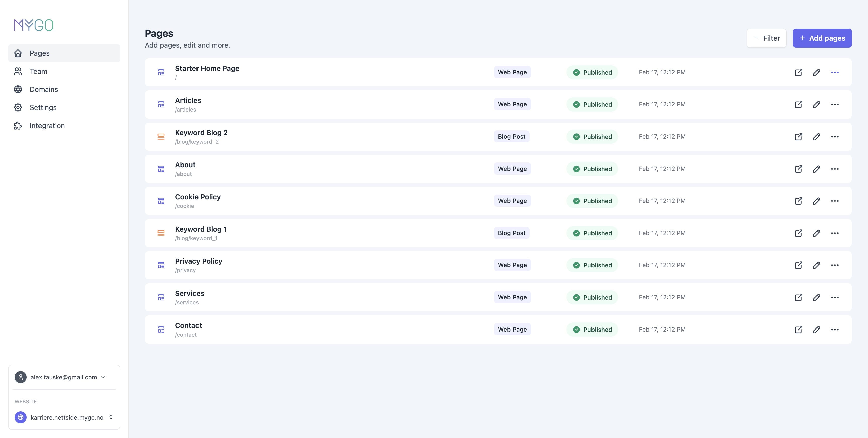Open the Keyword Blog 1 page title
The height and width of the screenshot is (438, 868).
[201, 229]
